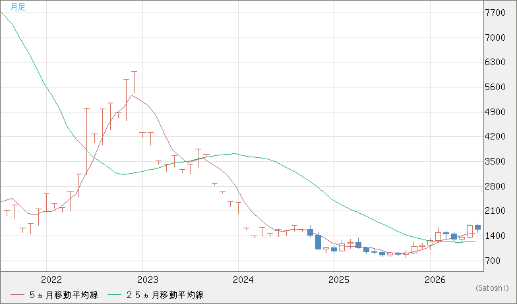Click the tall blue candlestick in late 2024
517x304 pixels.
318,242
